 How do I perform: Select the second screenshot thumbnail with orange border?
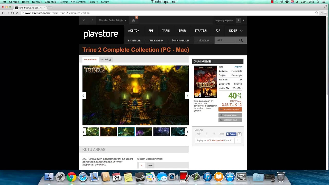pyautogui.click(x=108, y=132)
